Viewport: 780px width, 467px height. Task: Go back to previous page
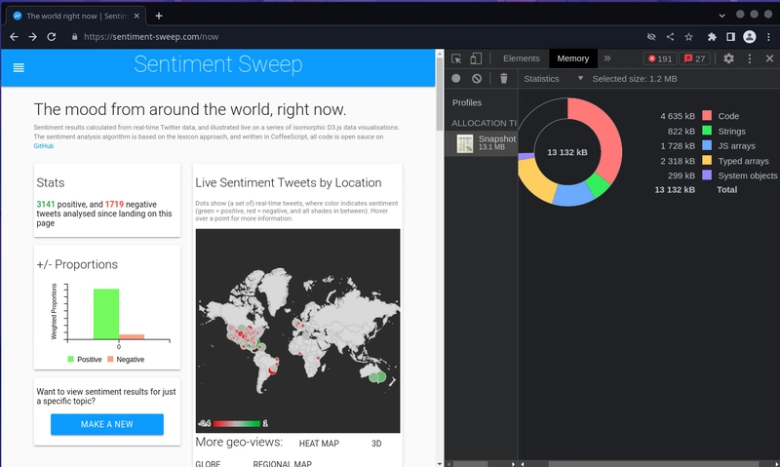[14, 37]
